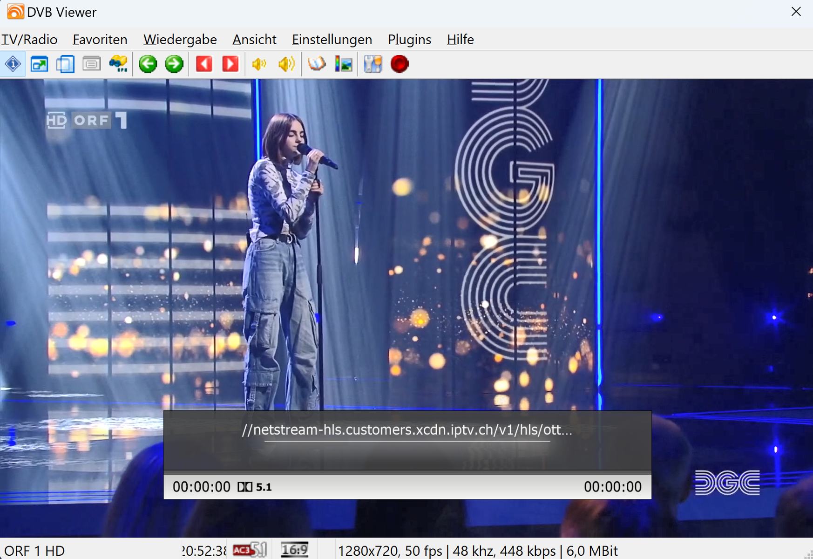Open the teletext window icon
This screenshot has width=813, height=559.
[x=92, y=64]
